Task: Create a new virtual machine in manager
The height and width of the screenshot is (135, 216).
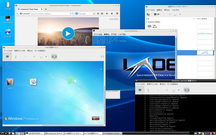Action: 148,14
